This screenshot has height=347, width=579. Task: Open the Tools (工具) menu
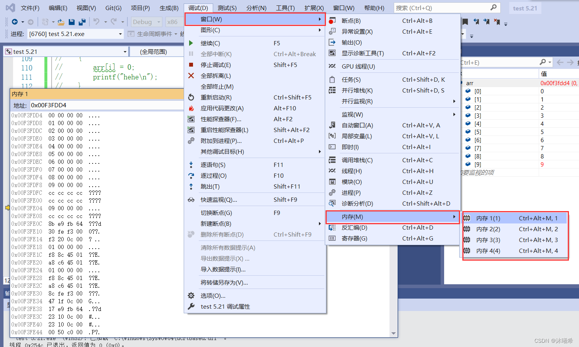pyautogui.click(x=285, y=8)
